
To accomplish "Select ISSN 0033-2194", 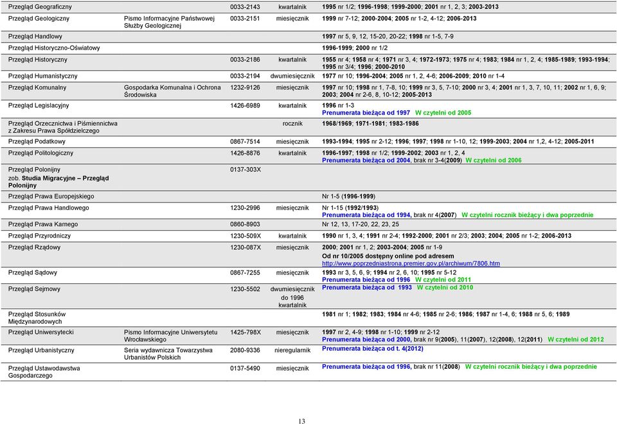I will [x=245, y=76].
